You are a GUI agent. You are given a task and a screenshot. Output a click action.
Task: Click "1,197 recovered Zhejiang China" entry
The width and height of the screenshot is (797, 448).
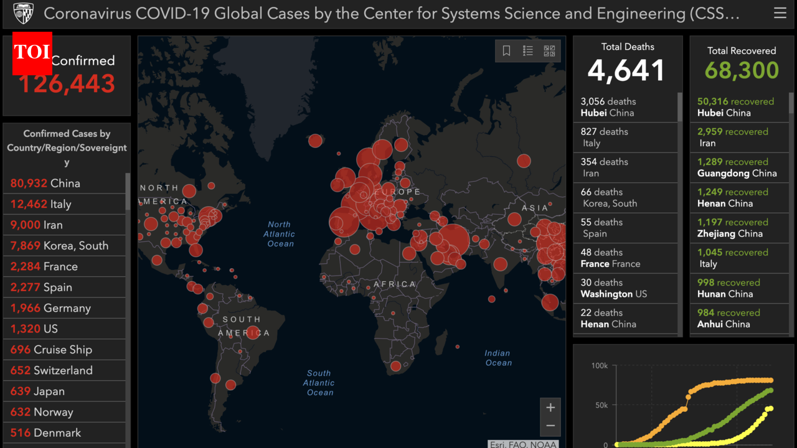coord(740,228)
